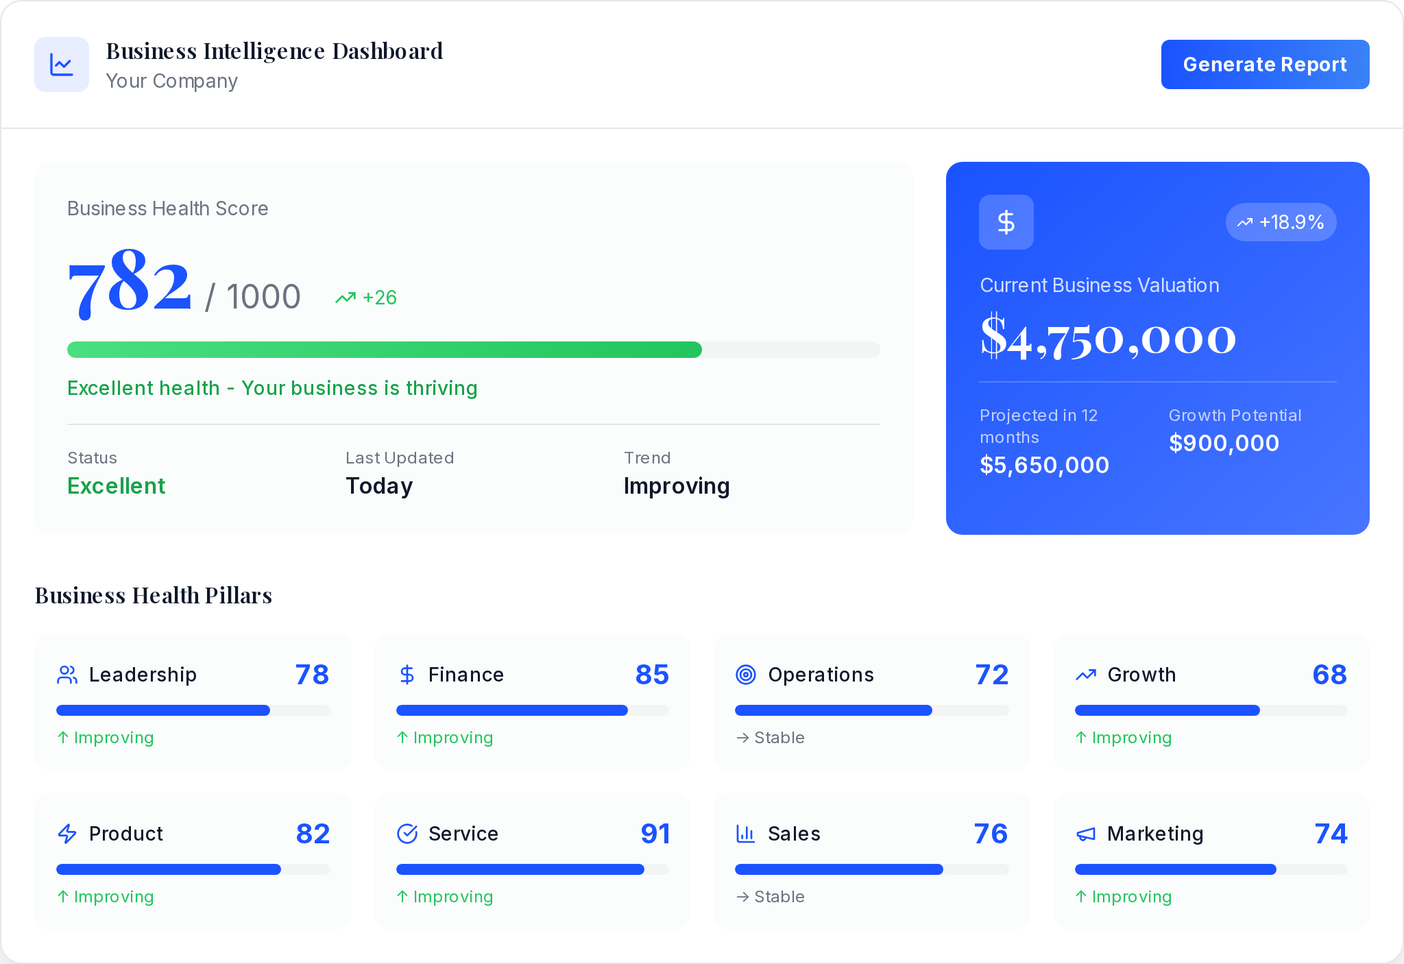
Task: Click the Marketing pillar label
Action: point(1155,834)
